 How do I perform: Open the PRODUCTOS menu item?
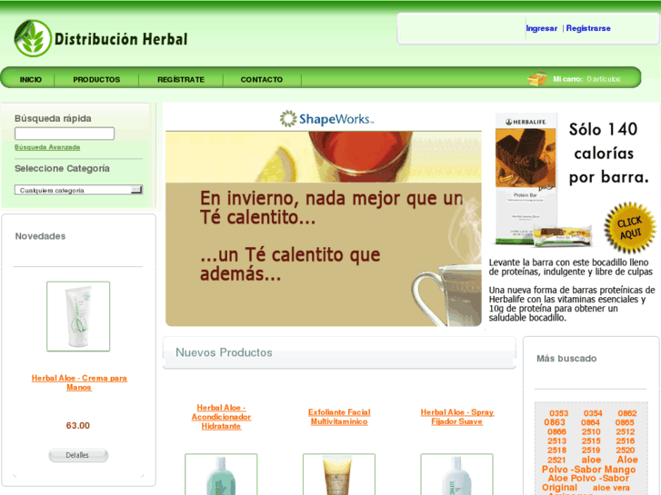[x=96, y=80]
